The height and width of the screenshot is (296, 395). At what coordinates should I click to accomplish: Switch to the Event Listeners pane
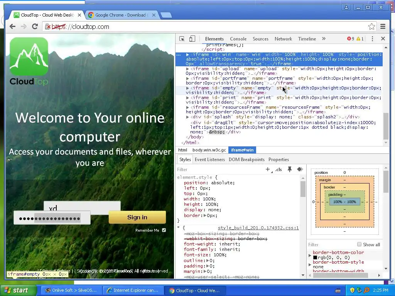[209, 160]
